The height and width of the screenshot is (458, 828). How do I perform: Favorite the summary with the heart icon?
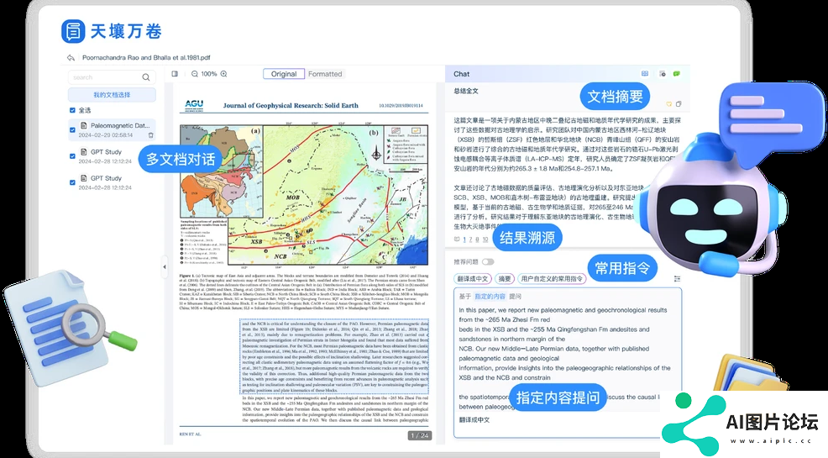point(669,104)
